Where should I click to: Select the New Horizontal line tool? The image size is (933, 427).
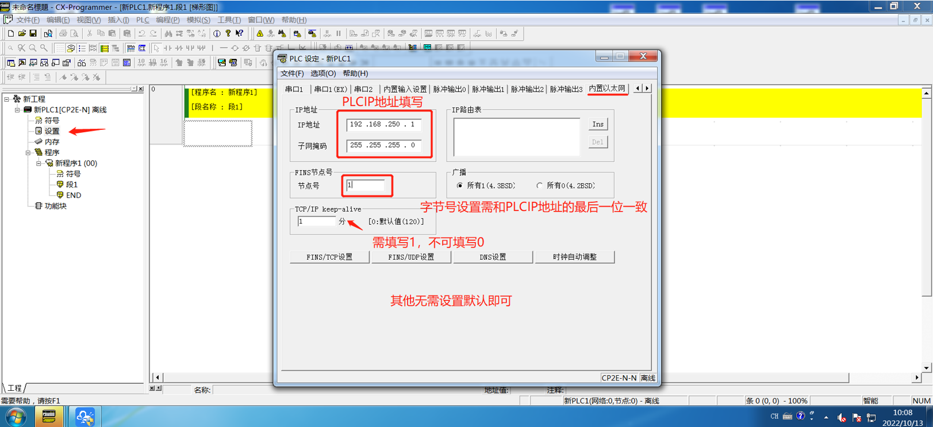tap(224, 48)
